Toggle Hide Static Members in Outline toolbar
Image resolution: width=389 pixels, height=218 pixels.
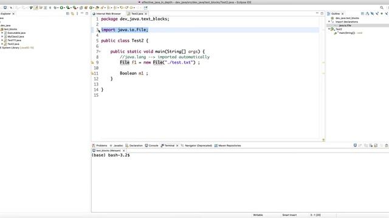pos(377,13)
